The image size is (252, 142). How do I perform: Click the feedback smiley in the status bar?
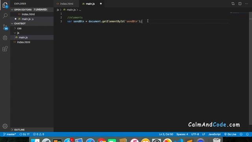[241, 134]
